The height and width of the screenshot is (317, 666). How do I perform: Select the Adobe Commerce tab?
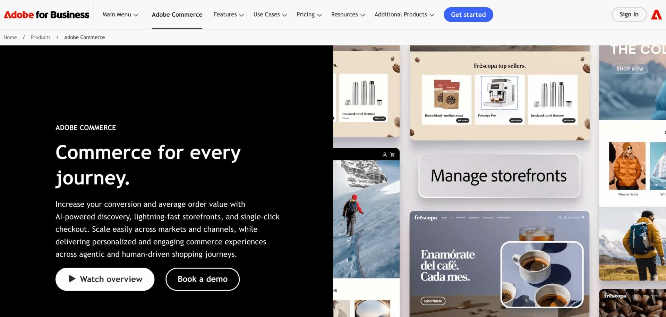click(177, 15)
